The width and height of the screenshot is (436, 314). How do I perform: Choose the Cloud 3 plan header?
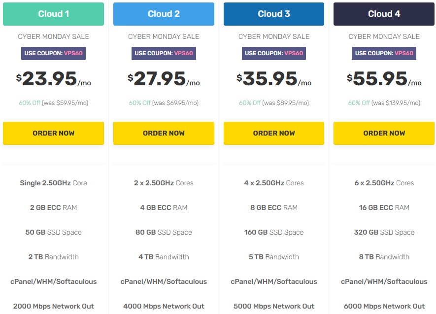coord(274,14)
